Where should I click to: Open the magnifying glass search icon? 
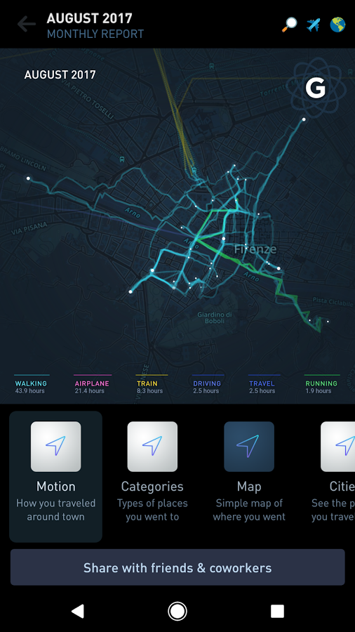point(289,25)
